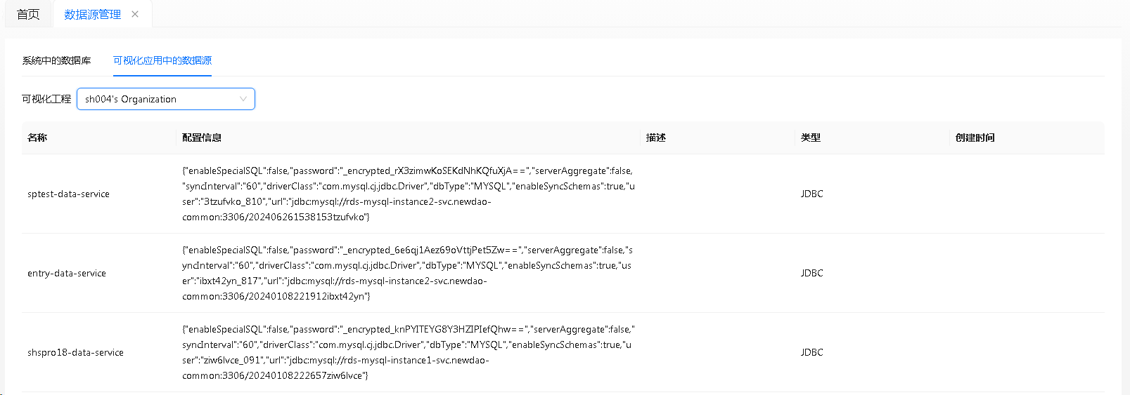Click the 创建时间 column header
1130x395 pixels.
click(975, 138)
